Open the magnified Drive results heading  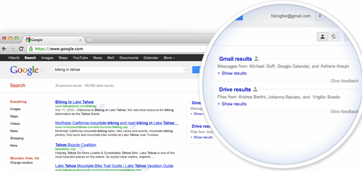click(235, 89)
